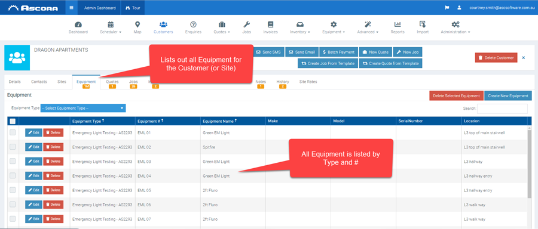Check the EML 01 row checkbox
Screen dimensions: 538x229
[13, 132]
